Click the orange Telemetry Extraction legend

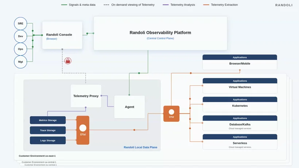point(221,5)
